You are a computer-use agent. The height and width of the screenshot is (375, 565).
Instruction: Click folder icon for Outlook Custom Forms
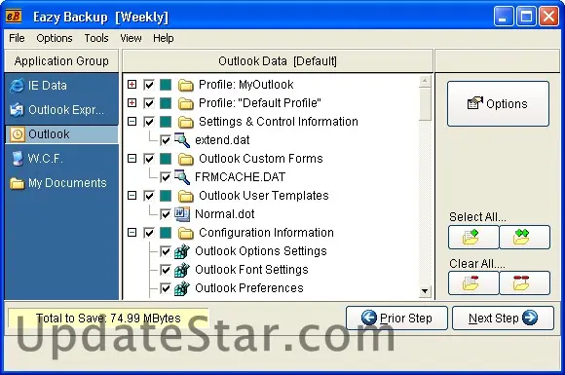[185, 159]
